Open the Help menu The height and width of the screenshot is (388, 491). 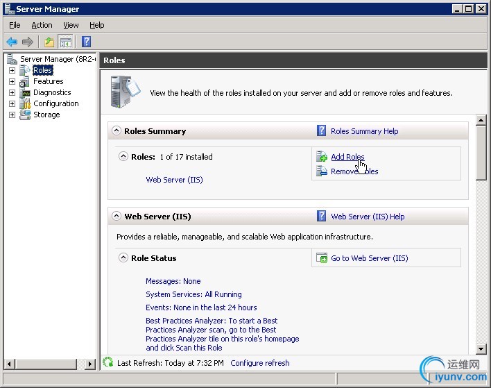(97, 25)
